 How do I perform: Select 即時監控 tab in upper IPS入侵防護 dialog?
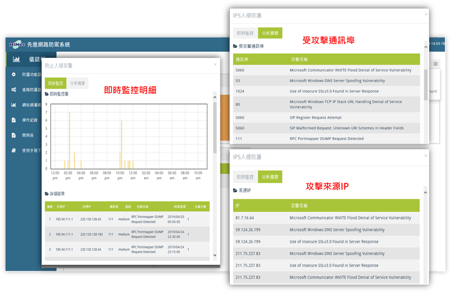pyautogui.click(x=245, y=33)
